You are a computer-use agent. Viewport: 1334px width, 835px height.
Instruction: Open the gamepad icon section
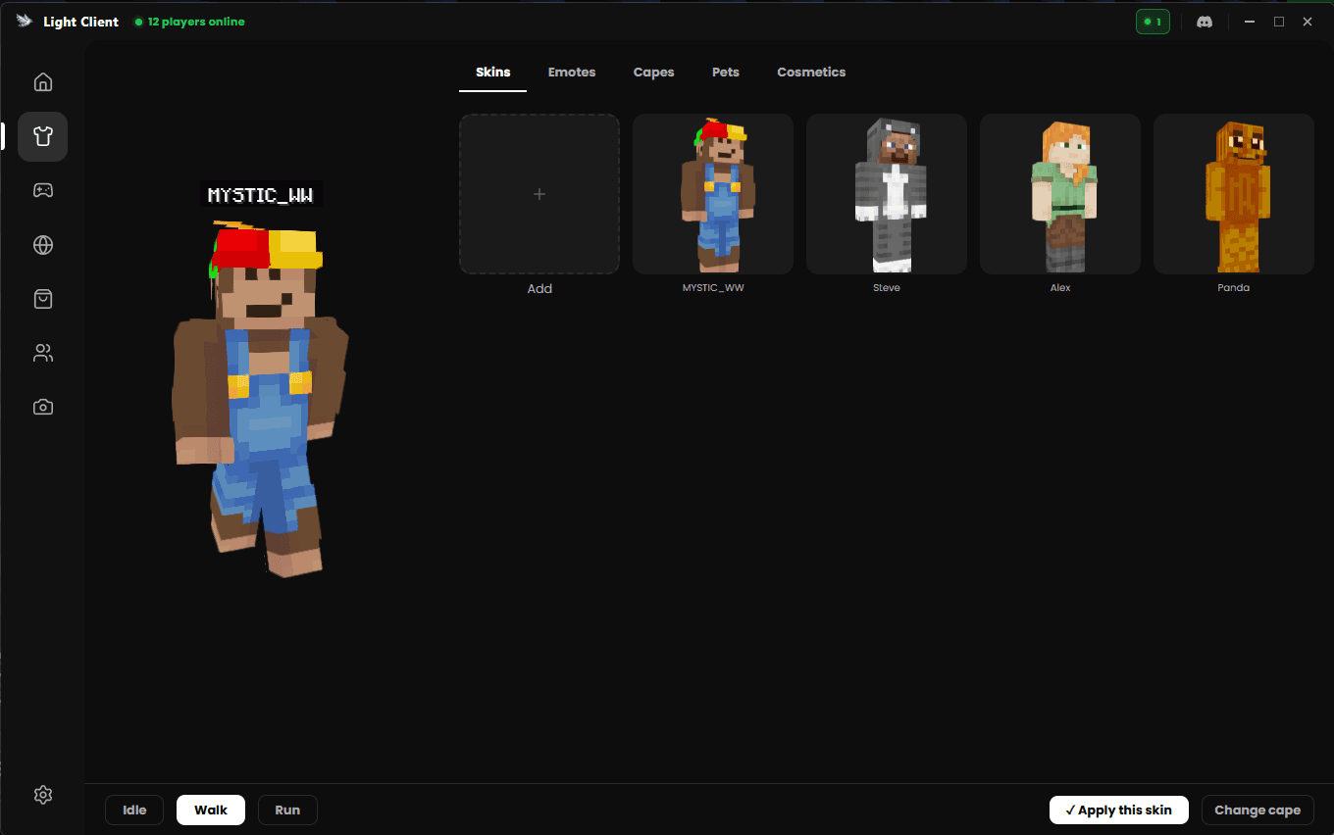pyautogui.click(x=43, y=190)
